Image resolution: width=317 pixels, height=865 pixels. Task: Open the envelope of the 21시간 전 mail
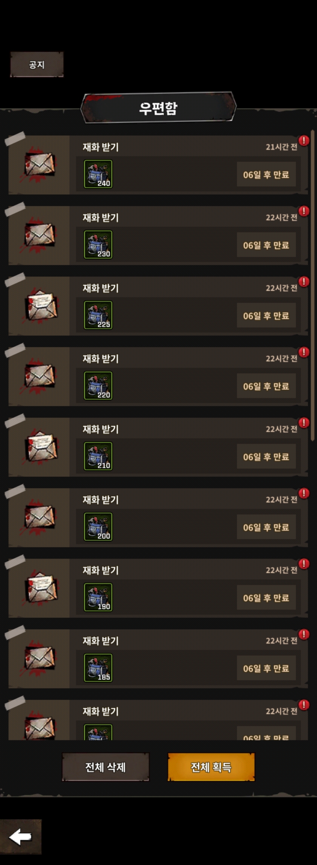tap(40, 164)
